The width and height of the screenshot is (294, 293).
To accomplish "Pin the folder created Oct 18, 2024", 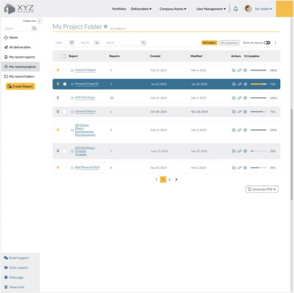I will [58, 111].
